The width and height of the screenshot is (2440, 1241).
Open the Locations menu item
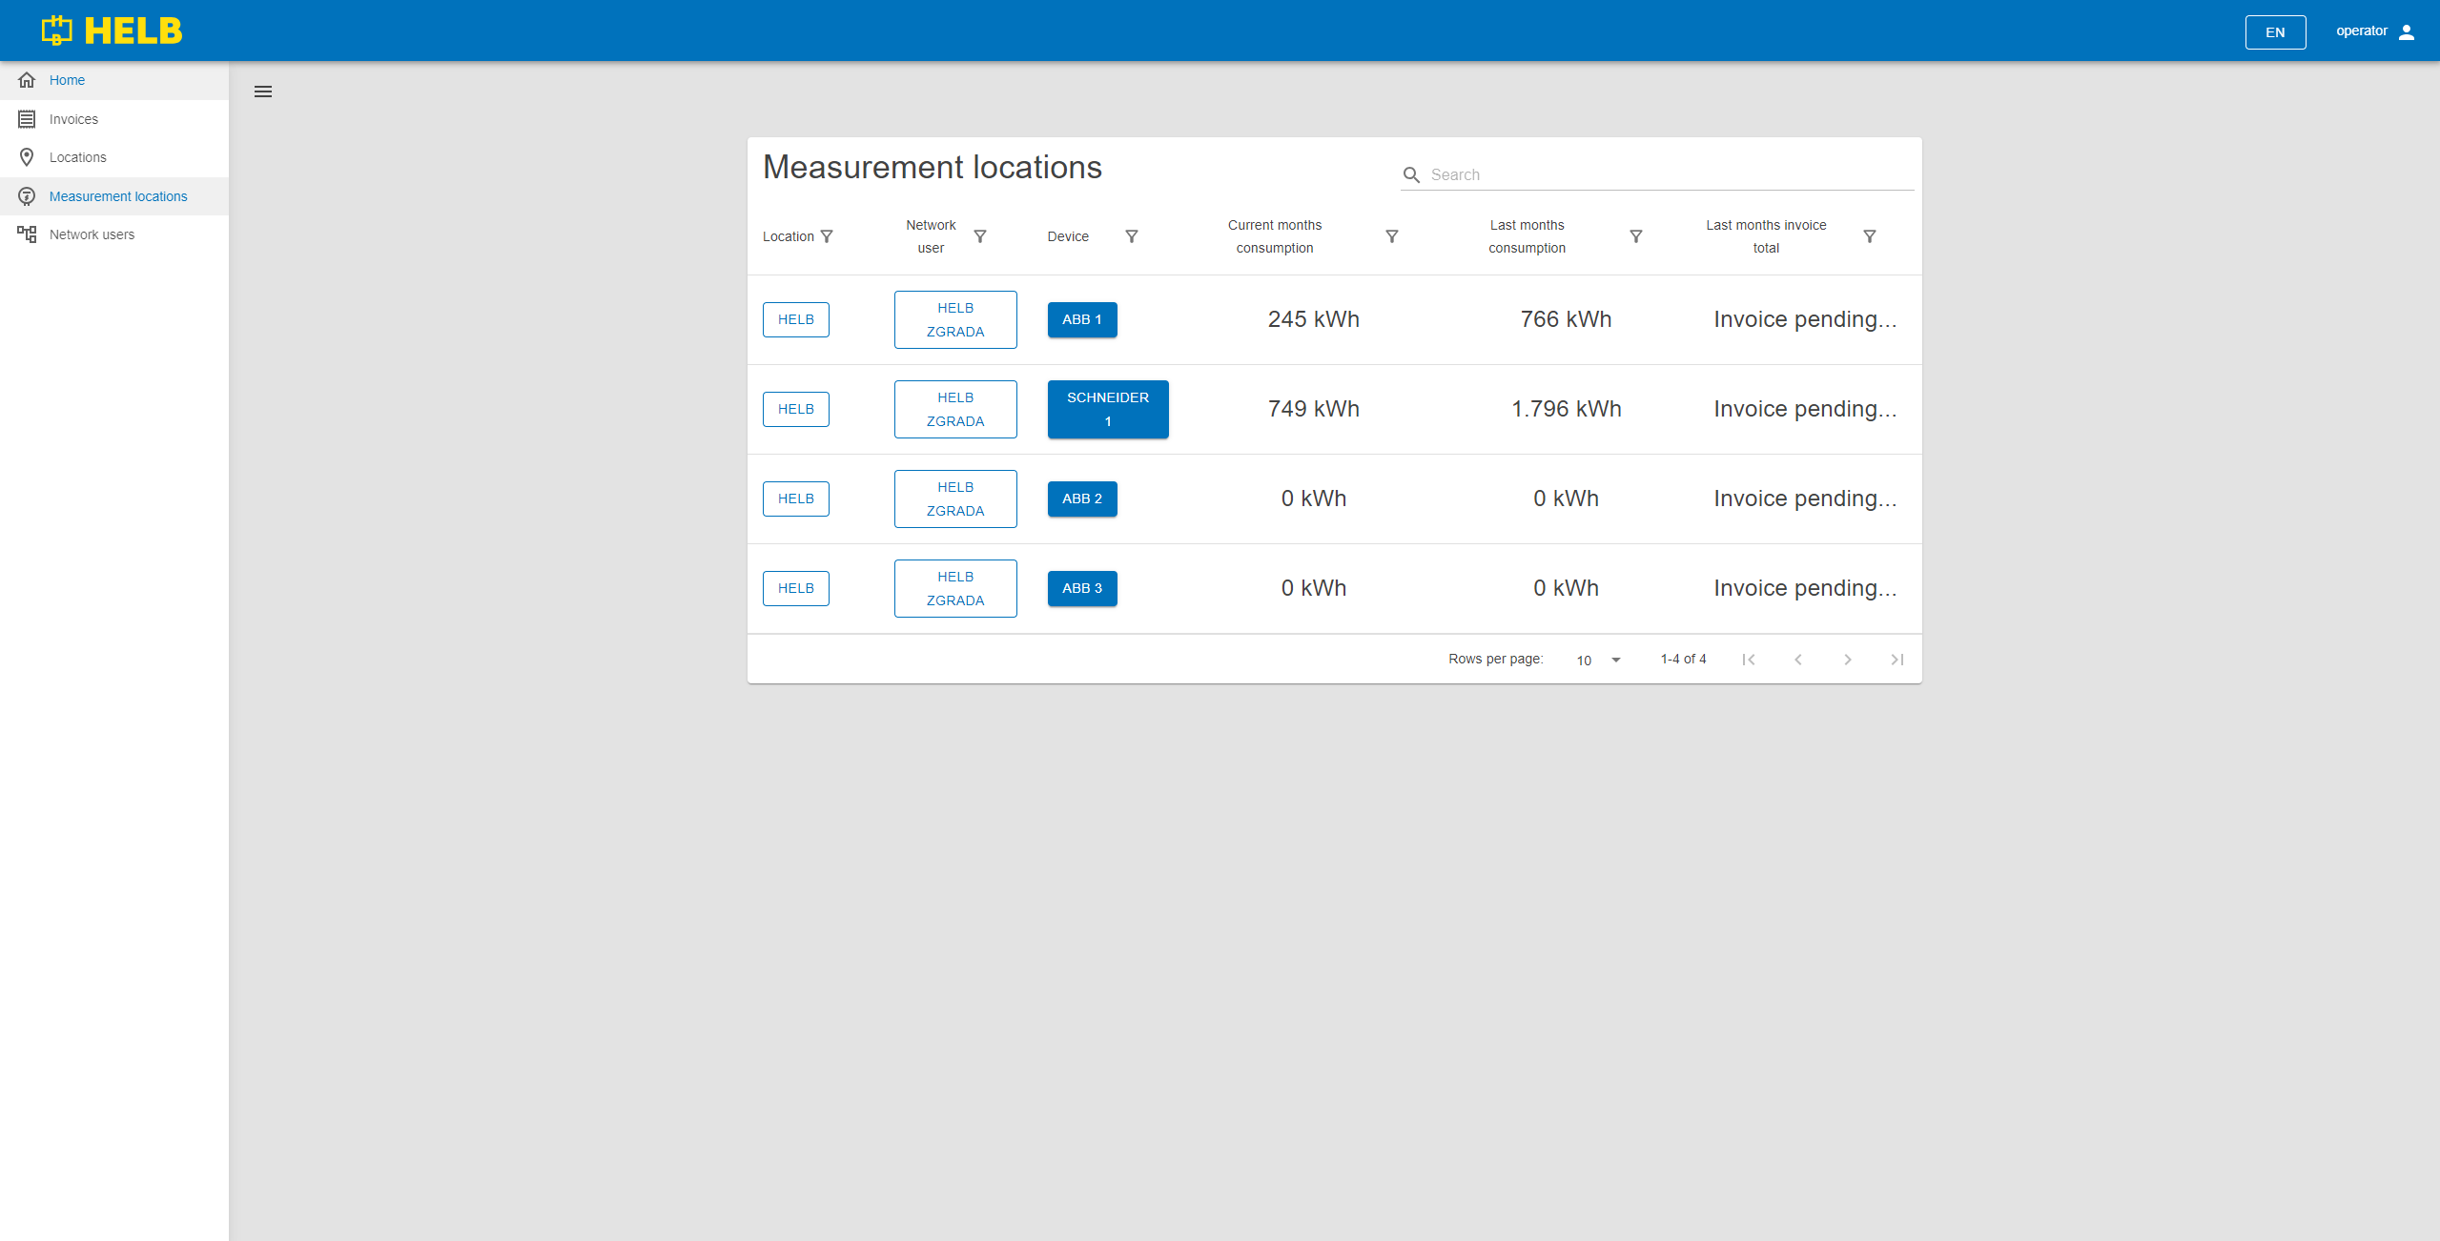point(114,157)
